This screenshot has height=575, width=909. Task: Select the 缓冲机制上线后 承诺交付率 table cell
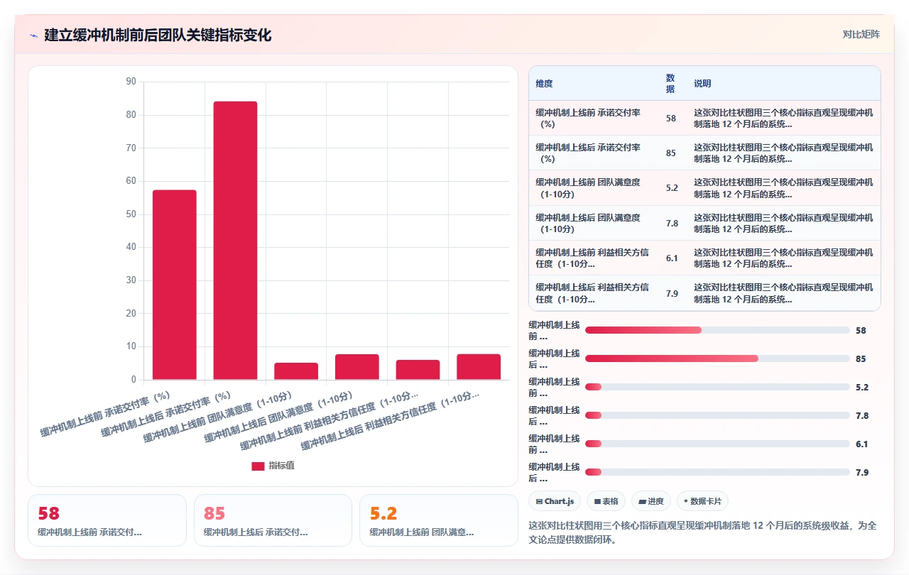[594, 153]
